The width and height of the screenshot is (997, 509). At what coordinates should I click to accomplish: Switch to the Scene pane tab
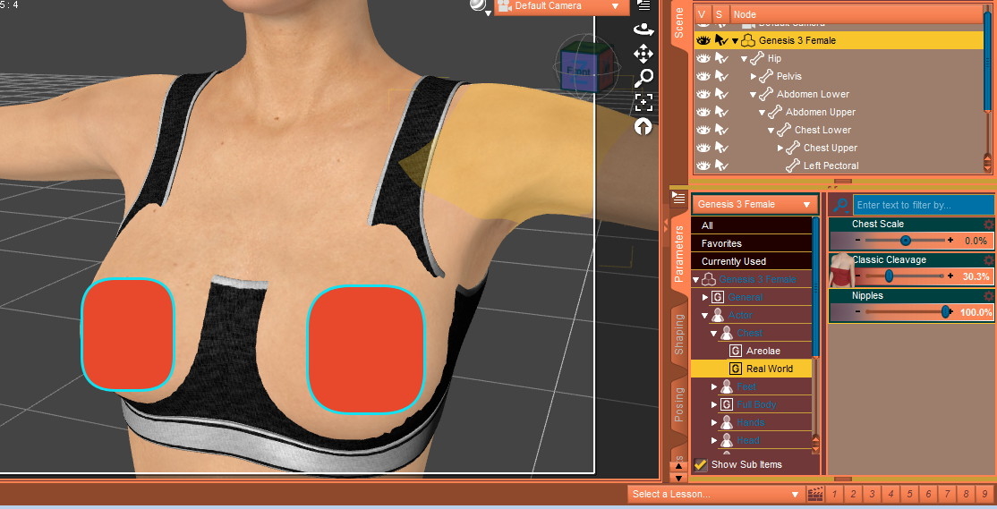click(678, 23)
